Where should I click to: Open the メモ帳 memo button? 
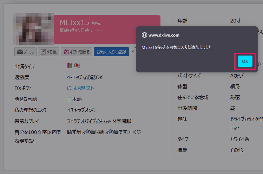point(48,52)
